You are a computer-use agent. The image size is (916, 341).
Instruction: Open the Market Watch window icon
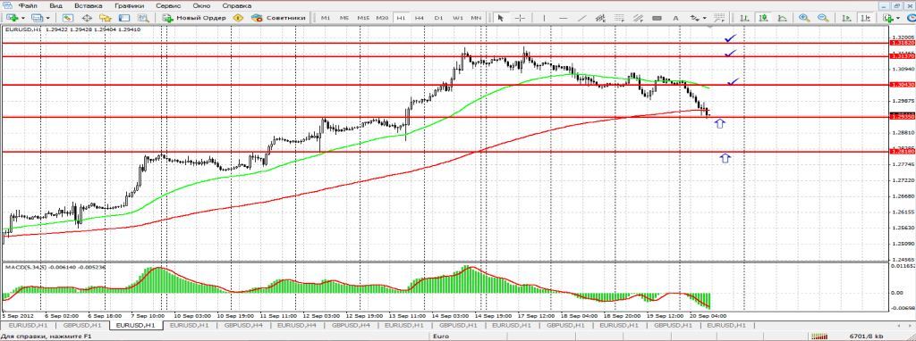tap(67, 18)
